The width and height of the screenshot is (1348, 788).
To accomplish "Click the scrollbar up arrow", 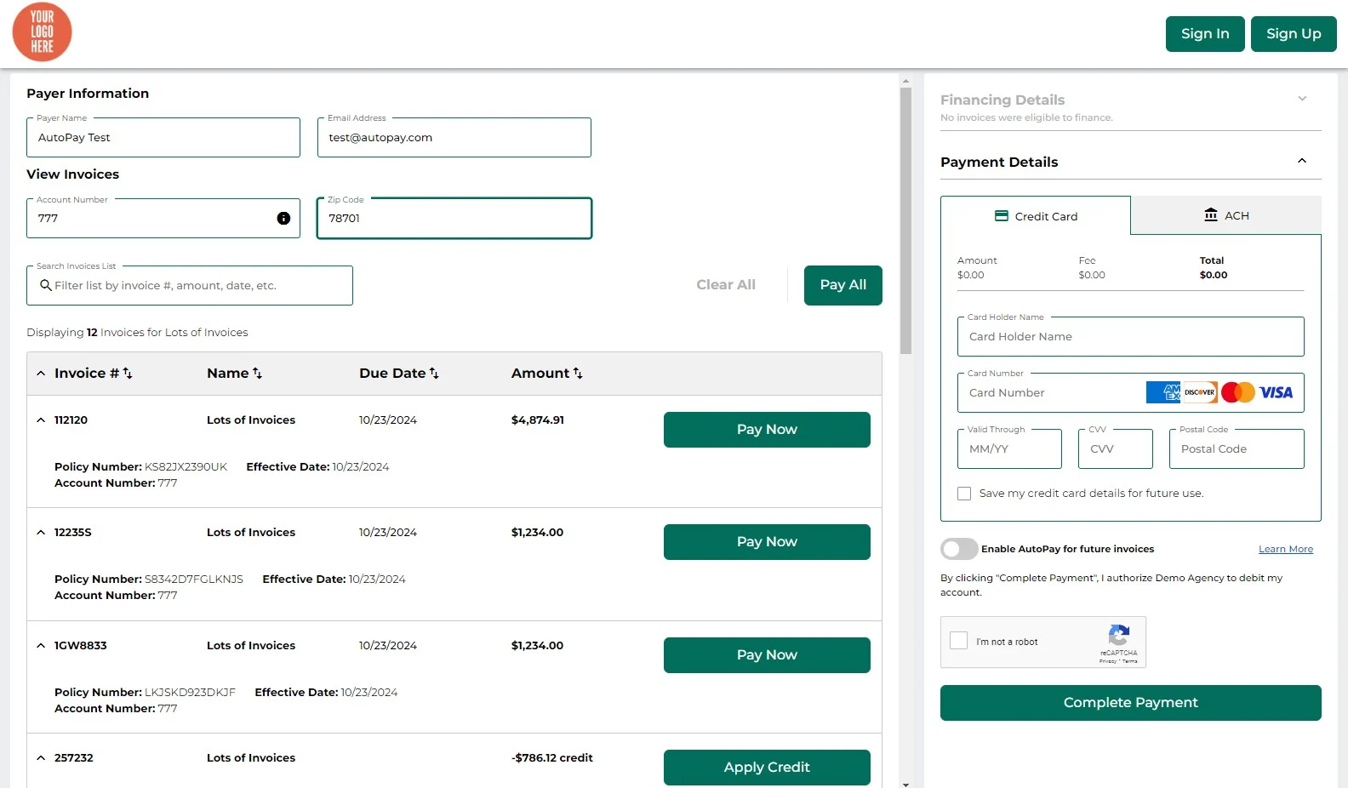I will [906, 80].
